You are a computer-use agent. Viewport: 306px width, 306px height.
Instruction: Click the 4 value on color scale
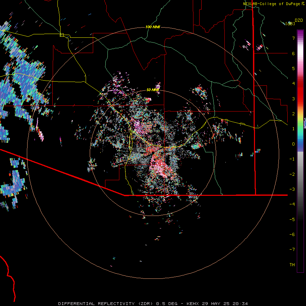(x=293, y=84)
